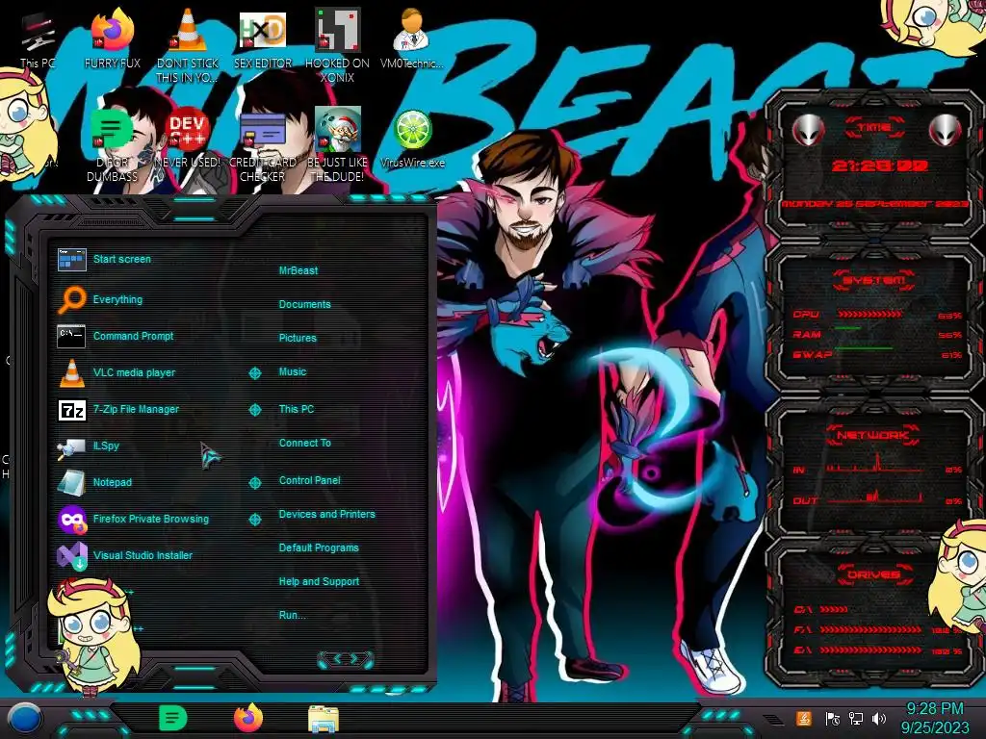This screenshot has width=986, height=739.
Task: Launch BE JUST LIKE THE DUDE! shortcut
Action: (337, 144)
